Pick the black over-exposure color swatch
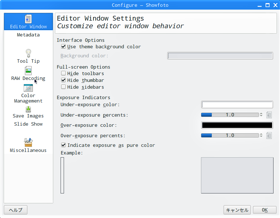280x218 pixels. 237,125
